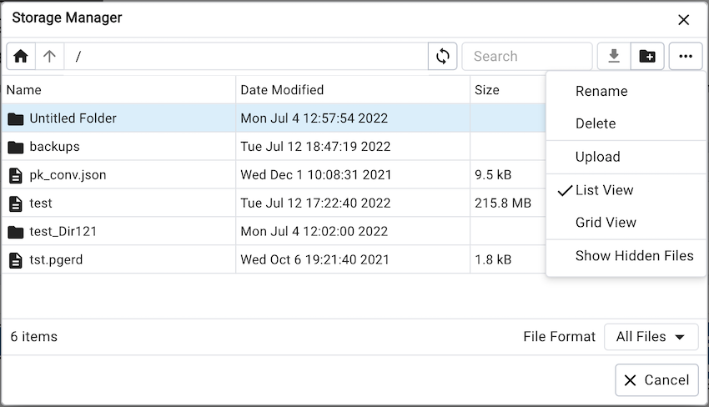
Task: Switch to Grid View
Action: (x=606, y=223)
